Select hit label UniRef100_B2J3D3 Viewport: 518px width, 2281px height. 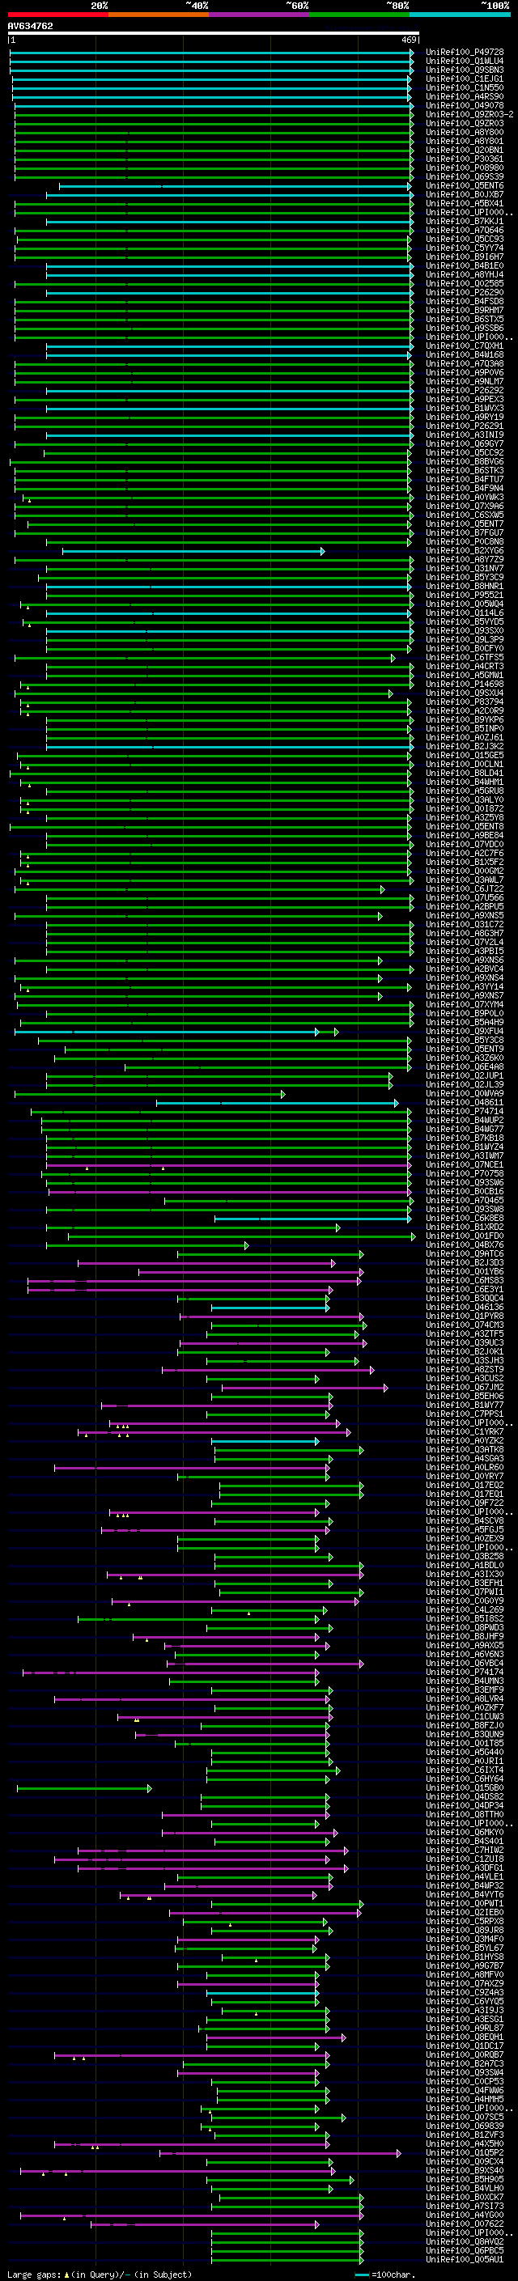(465, 1263)
